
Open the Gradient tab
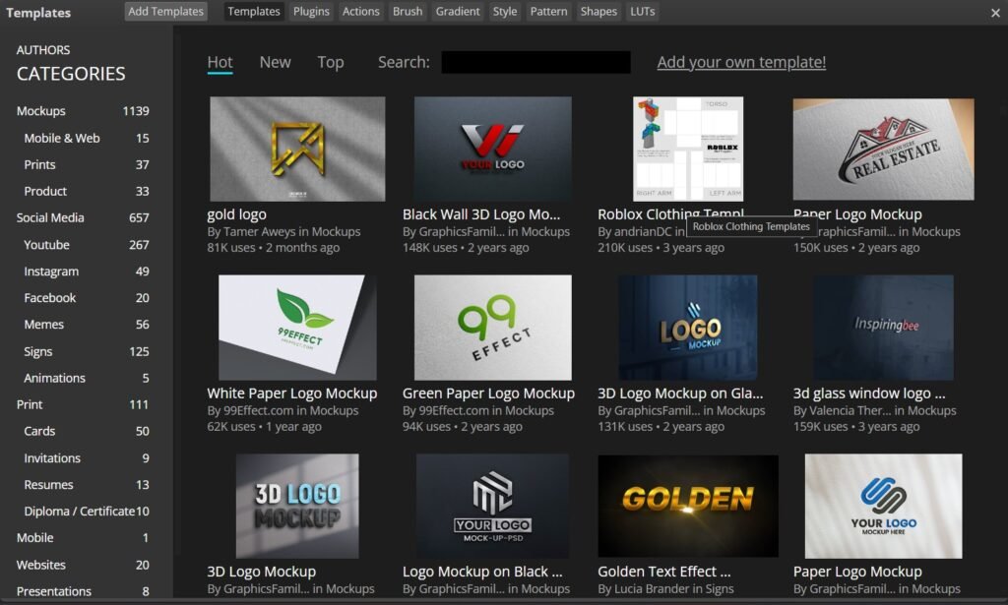[x=458, y=12]
